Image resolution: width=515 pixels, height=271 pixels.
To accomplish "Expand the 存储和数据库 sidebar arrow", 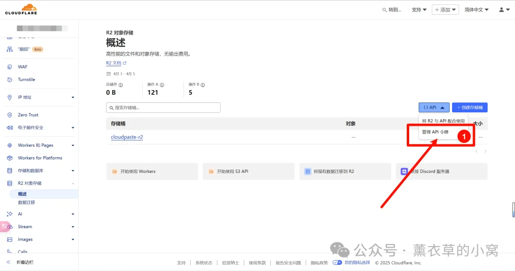I will tap(73, 171).
